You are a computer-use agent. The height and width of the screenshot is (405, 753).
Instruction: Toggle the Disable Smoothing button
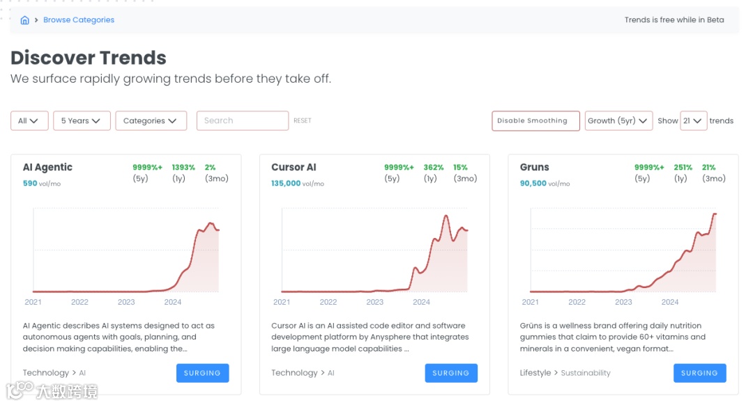pos(535,121)
